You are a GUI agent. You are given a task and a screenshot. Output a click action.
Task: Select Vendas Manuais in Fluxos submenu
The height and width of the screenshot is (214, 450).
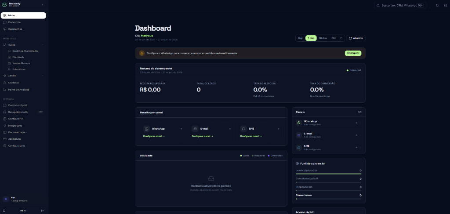pyautogui.click(x=21, y=63)
